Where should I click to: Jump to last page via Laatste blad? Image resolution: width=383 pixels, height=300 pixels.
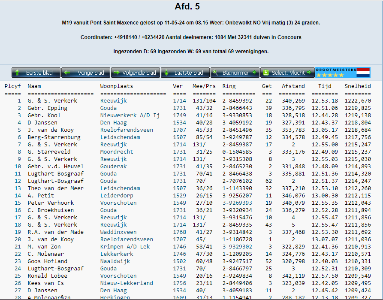click(185, 73)
